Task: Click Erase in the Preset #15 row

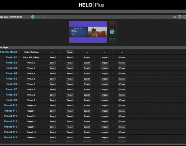Action: click(122, 132)
